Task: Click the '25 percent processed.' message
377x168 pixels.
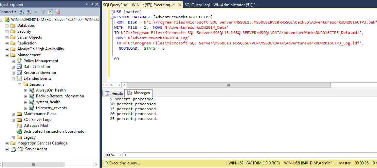Action: coord(134,119)
